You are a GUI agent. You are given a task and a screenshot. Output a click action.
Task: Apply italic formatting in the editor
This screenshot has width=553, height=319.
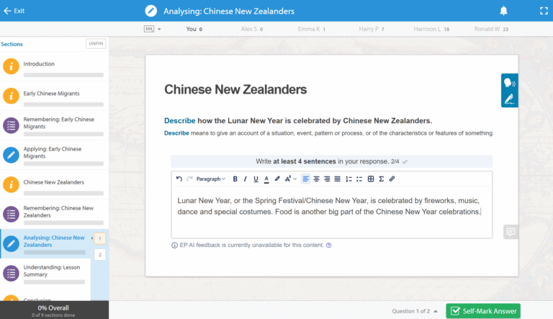[245, 179]
